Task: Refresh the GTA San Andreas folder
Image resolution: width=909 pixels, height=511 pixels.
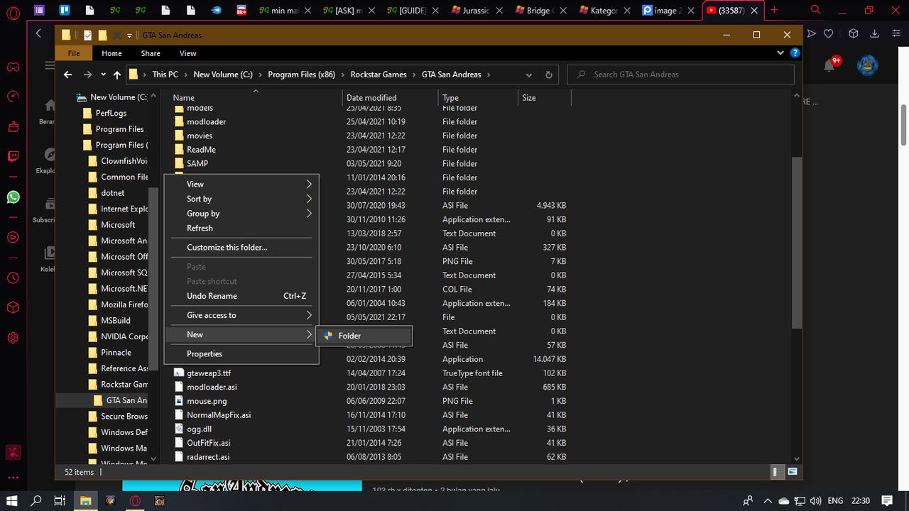Action: pos(548,75)
